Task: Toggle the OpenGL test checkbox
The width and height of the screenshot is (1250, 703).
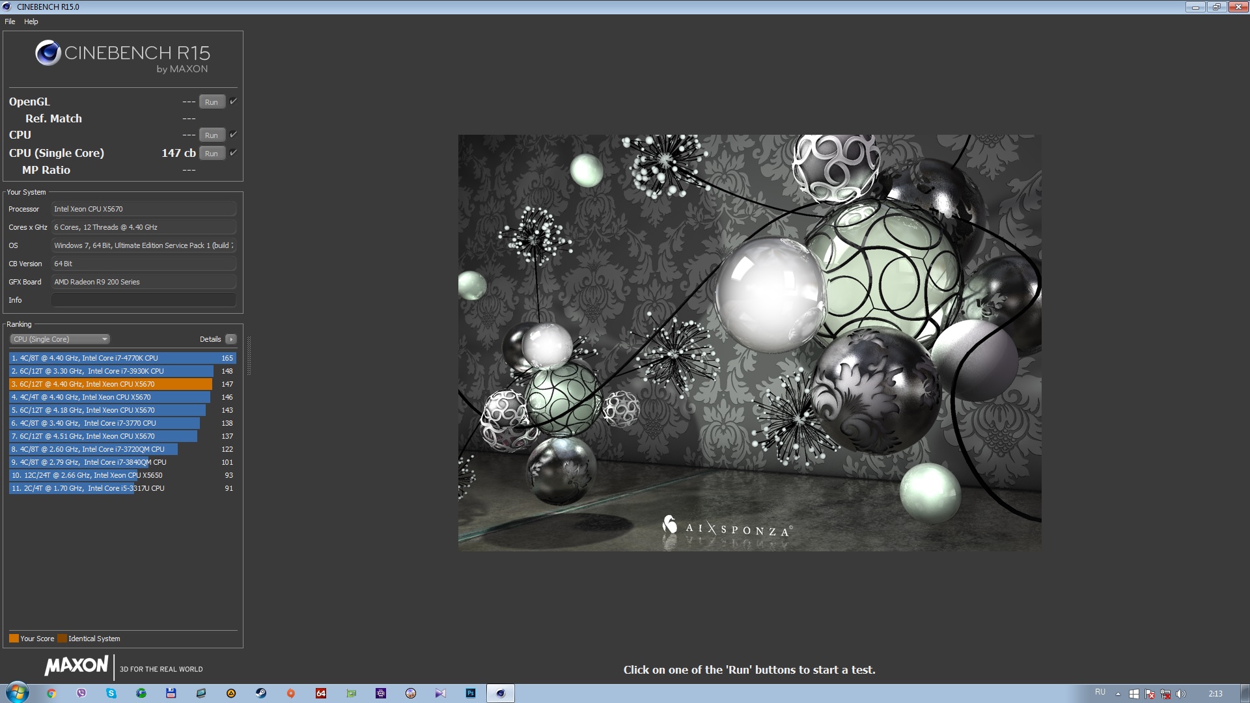Action: (x=233, y=101)
